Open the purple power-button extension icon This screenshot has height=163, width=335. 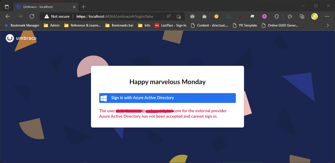pos(264,16)
